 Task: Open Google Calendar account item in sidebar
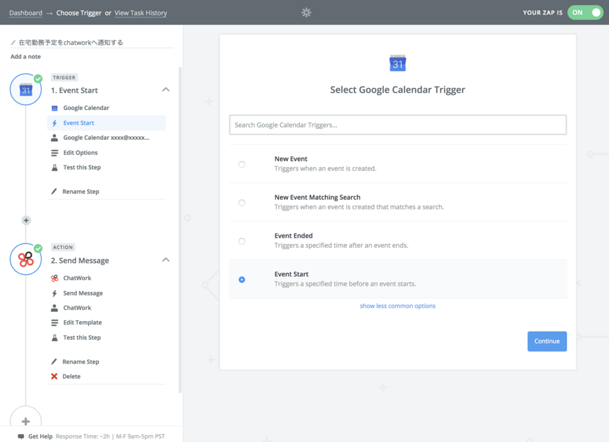click(106, 138)
